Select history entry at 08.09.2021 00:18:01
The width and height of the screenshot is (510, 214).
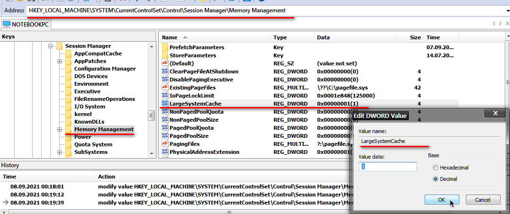click(176, 187)
